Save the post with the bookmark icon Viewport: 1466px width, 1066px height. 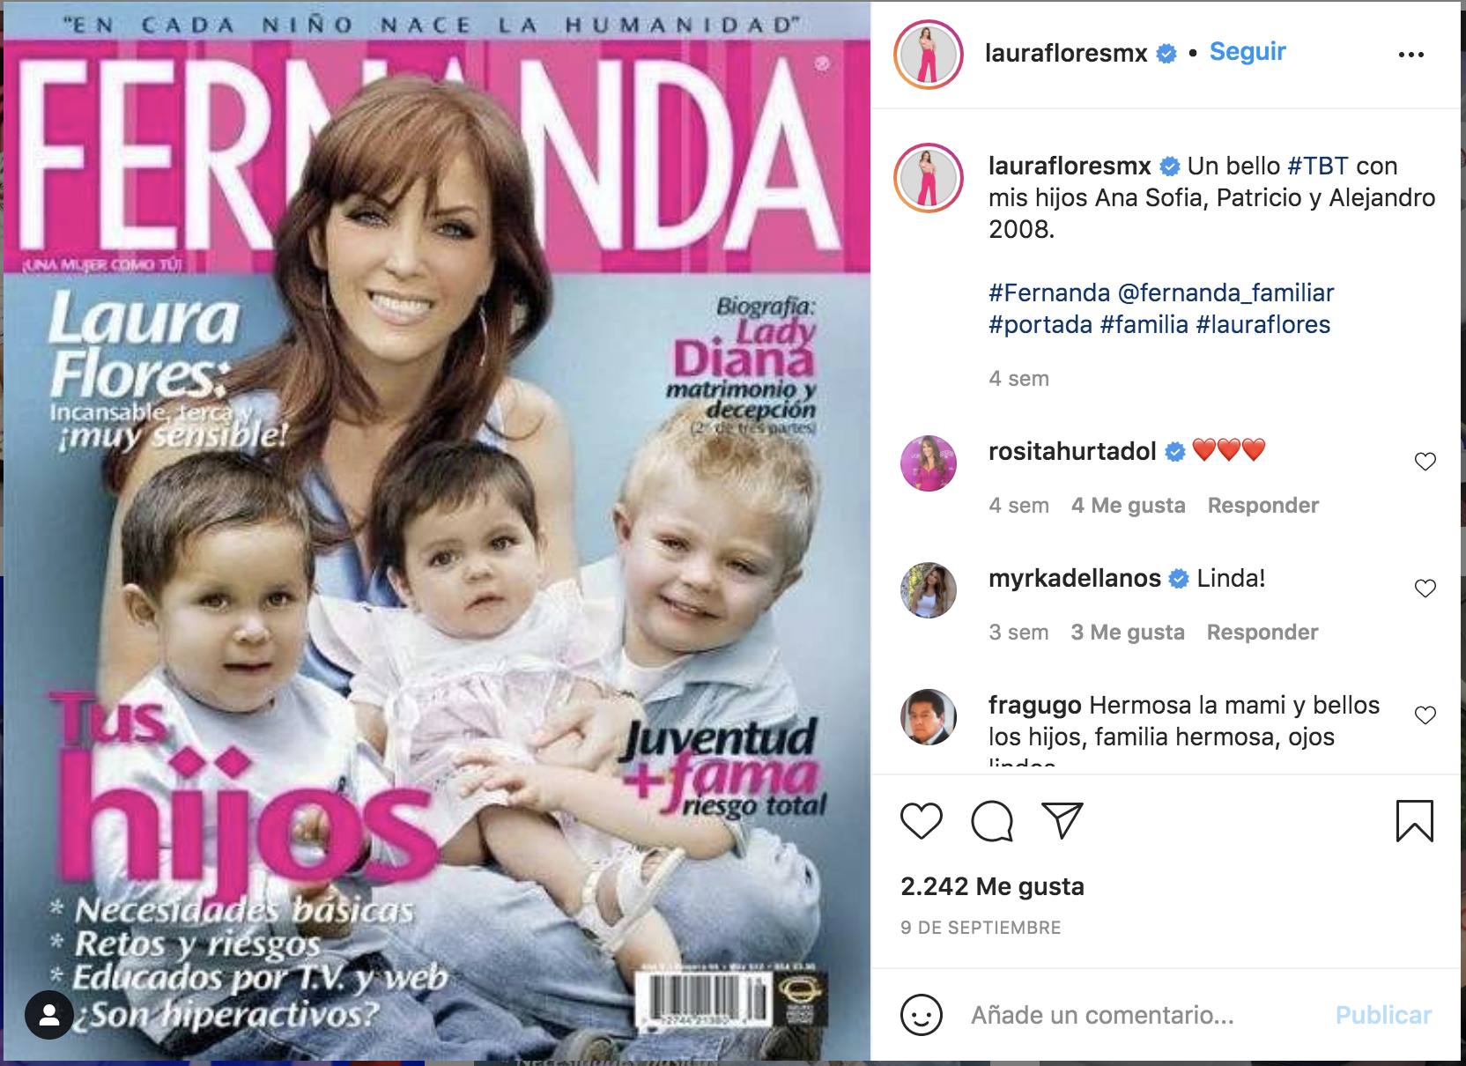(x=1414, y=821)
